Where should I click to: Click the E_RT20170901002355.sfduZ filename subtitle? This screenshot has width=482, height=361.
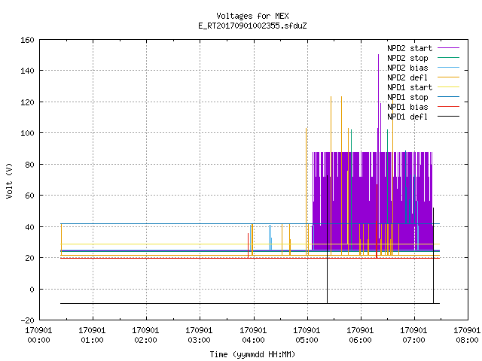tap(252, 26)
